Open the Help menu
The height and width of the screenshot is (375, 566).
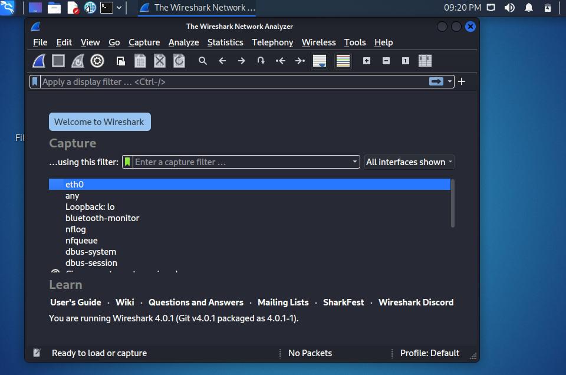coord(383,42)
